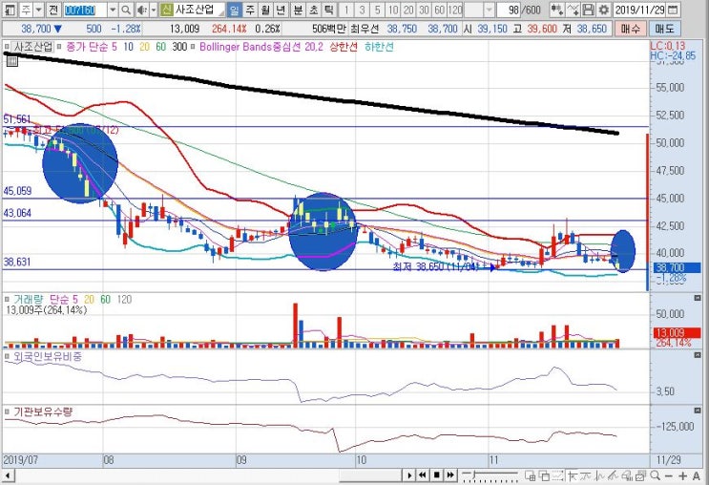Zoom out the chart with minus icon
Screen dimensions: 709x485
tap(669, 475)
